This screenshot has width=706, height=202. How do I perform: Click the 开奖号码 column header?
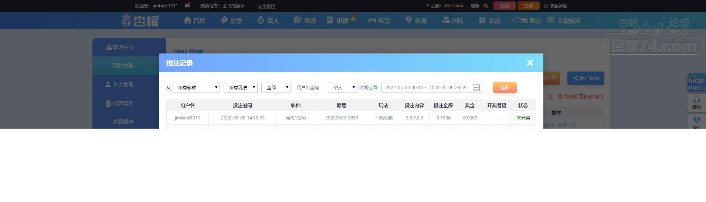click(497, 105)
